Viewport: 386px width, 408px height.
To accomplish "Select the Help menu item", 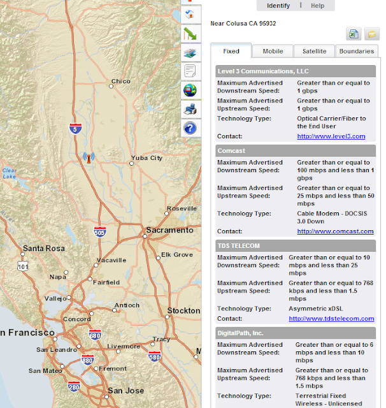I will 317,6.
